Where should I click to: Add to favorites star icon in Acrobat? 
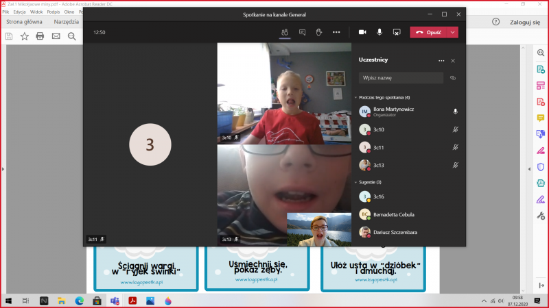[24, 36]
